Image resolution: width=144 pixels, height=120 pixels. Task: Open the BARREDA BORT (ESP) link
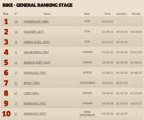37,62
